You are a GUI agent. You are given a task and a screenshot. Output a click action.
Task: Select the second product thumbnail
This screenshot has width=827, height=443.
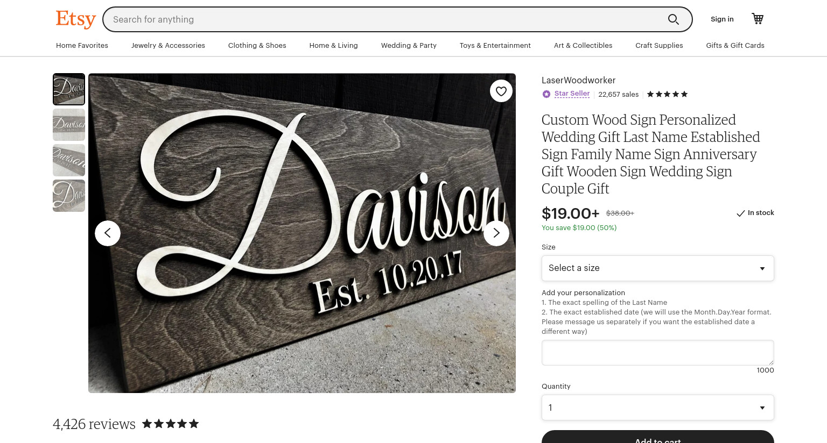[69, 125]
